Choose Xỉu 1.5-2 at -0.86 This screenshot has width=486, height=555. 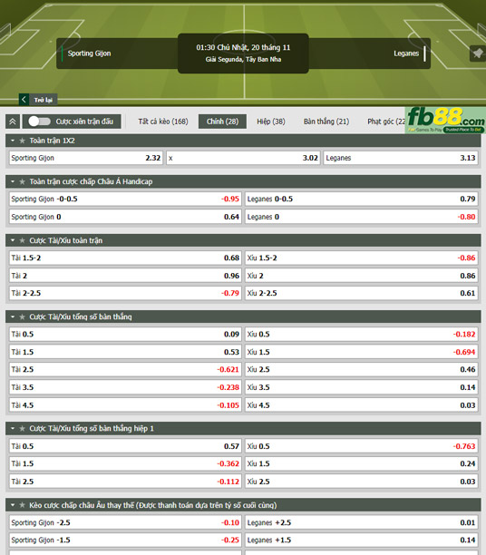(x=362, y=258)
